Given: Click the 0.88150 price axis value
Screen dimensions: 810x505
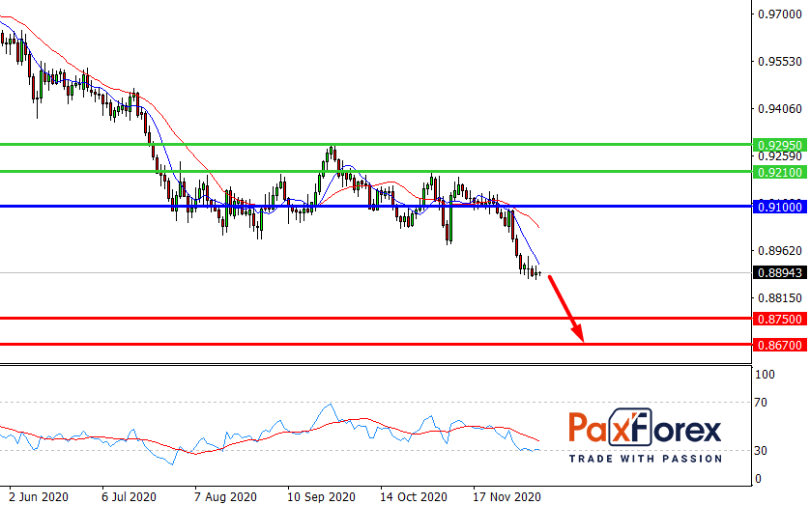Looking at the screenshot, I should [780, 298].
